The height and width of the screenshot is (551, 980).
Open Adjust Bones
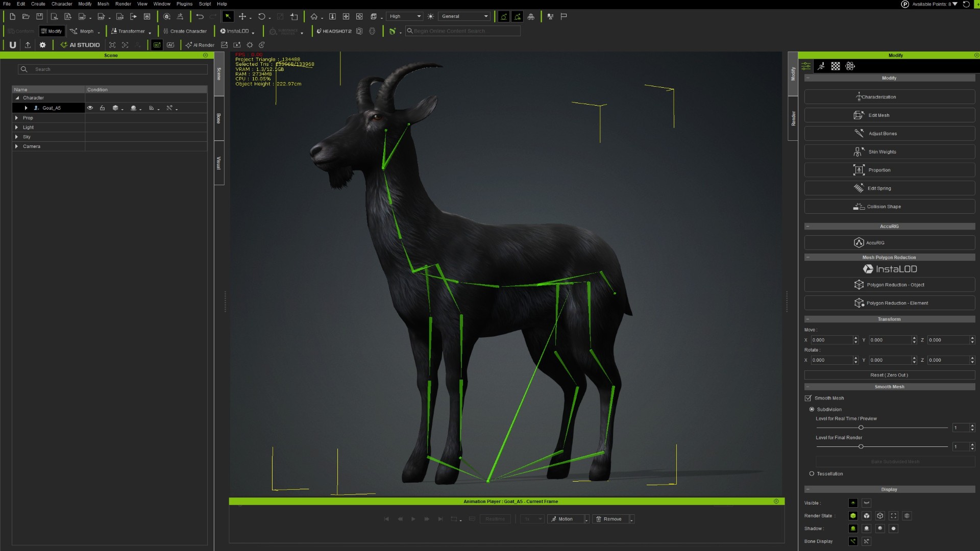click(x=890, y=134)
